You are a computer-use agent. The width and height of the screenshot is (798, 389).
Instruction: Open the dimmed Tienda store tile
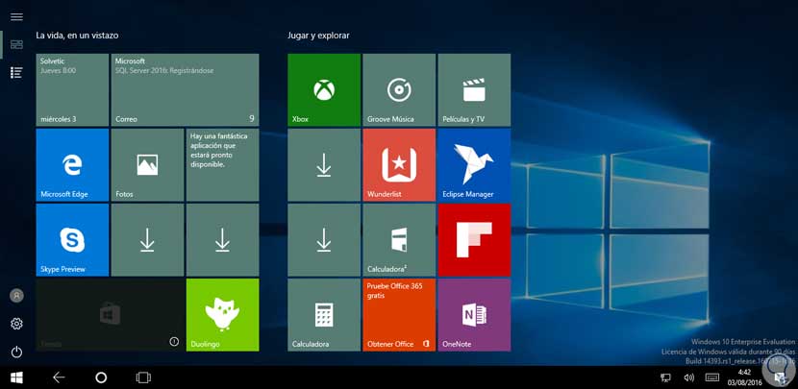pos(110,315)
